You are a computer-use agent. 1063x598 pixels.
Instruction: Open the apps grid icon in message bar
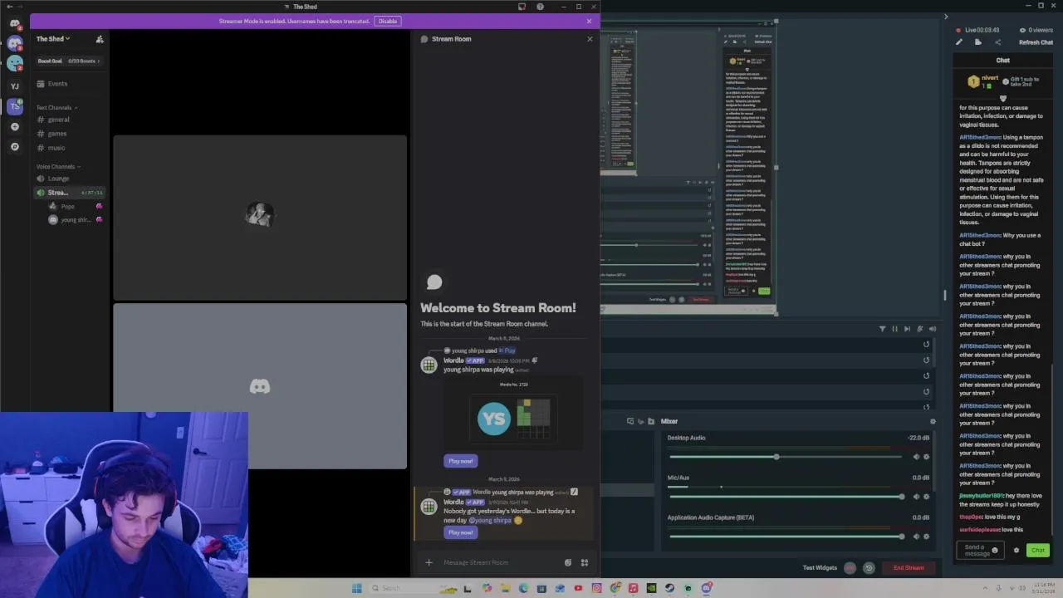[585, 562]
